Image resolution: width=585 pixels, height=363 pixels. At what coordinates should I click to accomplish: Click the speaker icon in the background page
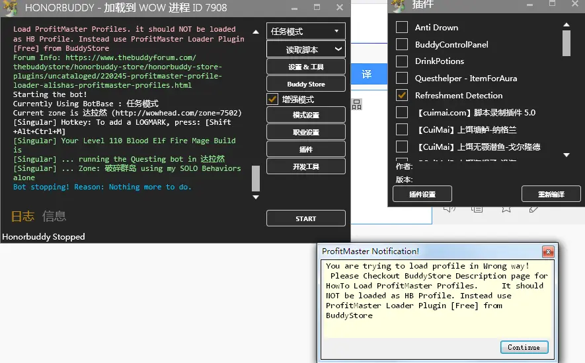pyautogui.click(x=449, y=209)
